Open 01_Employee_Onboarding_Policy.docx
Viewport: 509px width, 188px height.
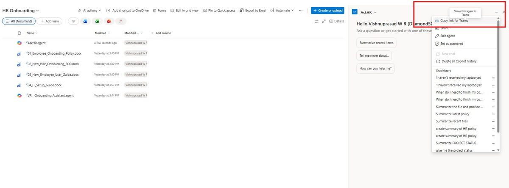(x=54, y=53)
